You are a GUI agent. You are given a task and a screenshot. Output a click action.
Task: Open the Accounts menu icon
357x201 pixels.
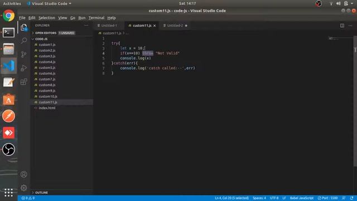tap(23, 174)
